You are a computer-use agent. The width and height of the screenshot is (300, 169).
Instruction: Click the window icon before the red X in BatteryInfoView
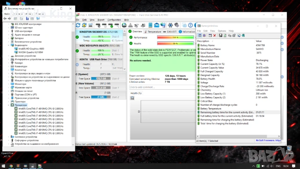tap(210, 36)
